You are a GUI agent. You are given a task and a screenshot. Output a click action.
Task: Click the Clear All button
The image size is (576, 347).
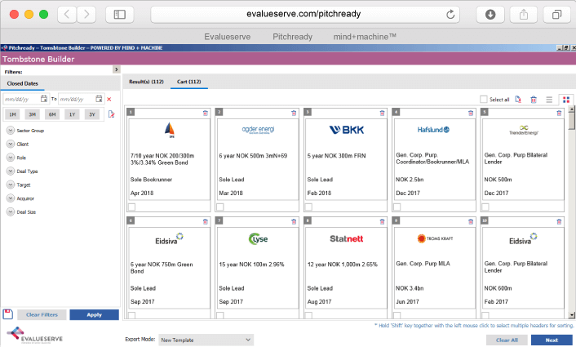point(507,340)
